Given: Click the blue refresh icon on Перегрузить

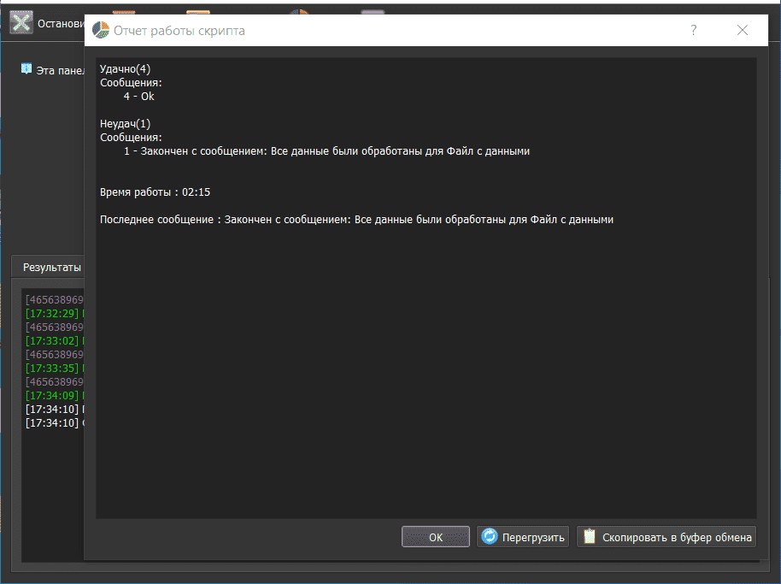Looking at the screenshot, I should click(x=489, y=536).
